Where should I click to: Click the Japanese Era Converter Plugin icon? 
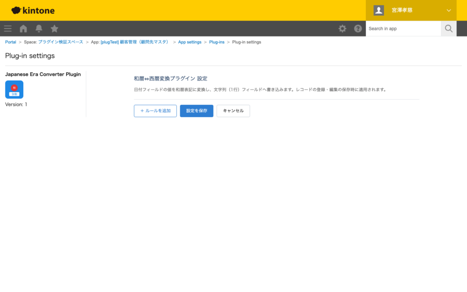[14, 89]
